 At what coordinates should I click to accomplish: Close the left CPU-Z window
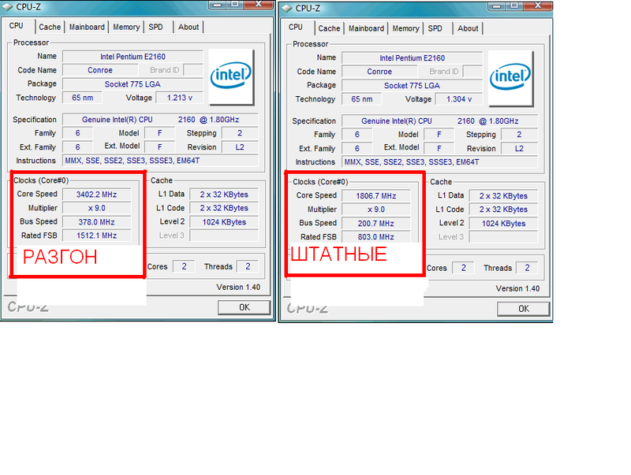pos(259,5)
